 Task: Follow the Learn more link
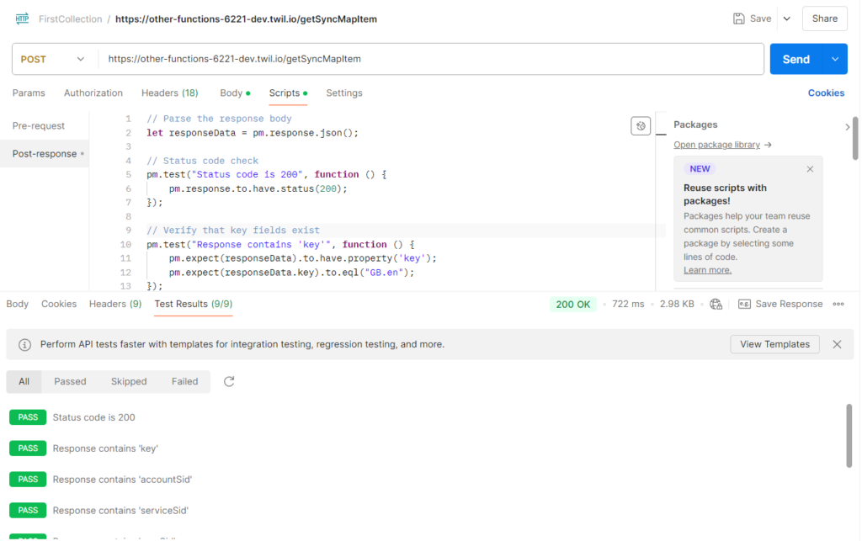pos(707,270)
